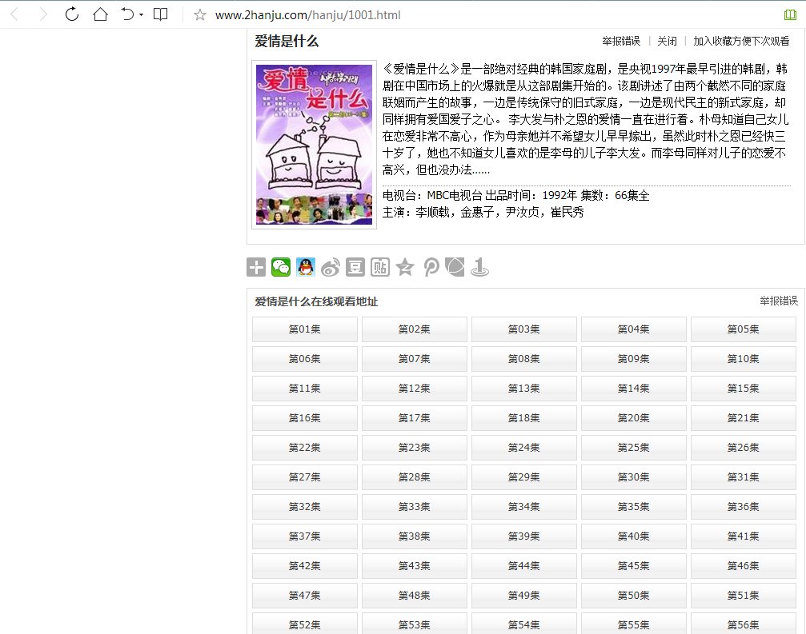Share to Douban
Screen dimensions: 806x634
355,267
